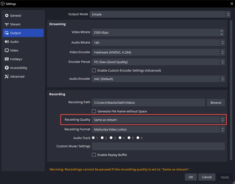Select audio track 6 radio
The height and width of the screenshot is (184, 235).
138,138
